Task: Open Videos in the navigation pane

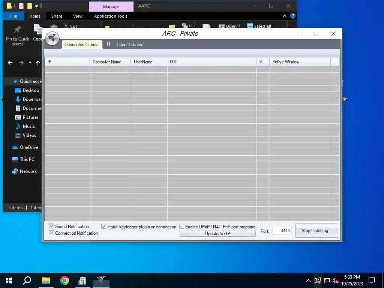Action: coord(25,135)
